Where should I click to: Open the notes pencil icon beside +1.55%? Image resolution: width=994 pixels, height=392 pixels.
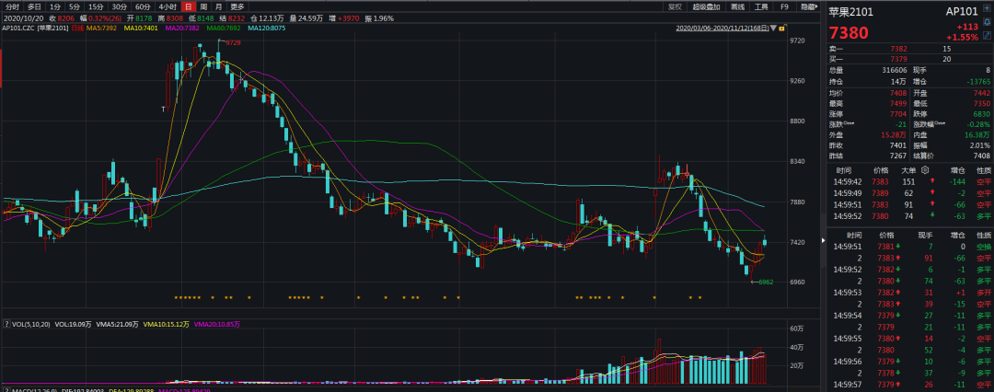pos(987,36)
